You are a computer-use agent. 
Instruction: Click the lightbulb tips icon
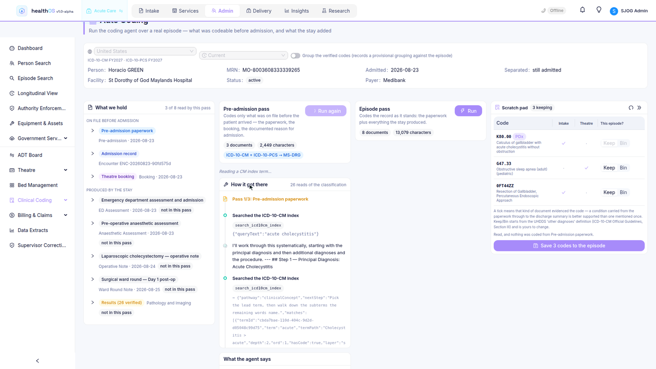(599, 10)
